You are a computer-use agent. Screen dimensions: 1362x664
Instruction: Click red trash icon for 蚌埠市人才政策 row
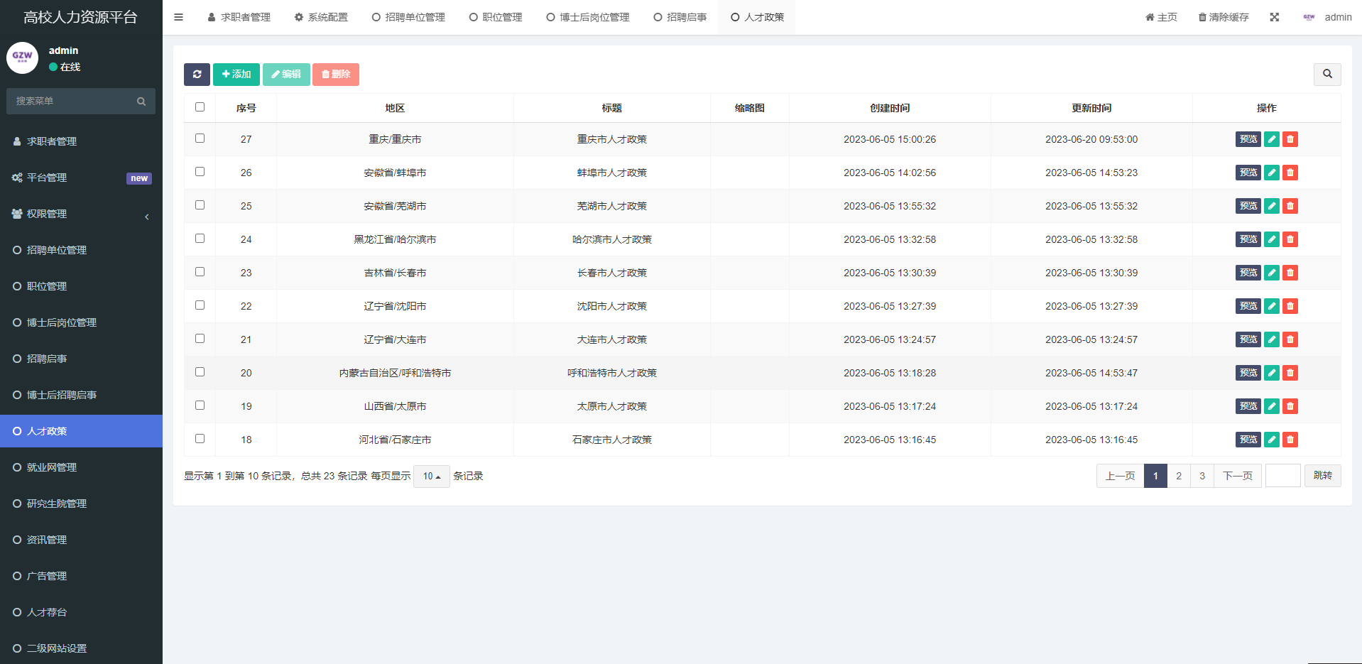coord(1290,173)
